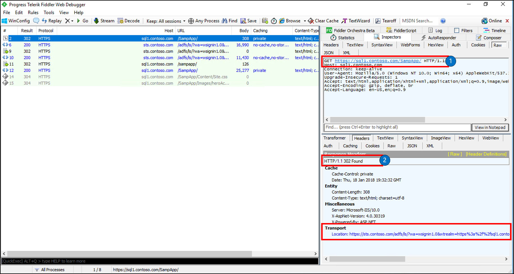Click the camera screenshot icon
The image size is (514, 274).
pos(265,21)
